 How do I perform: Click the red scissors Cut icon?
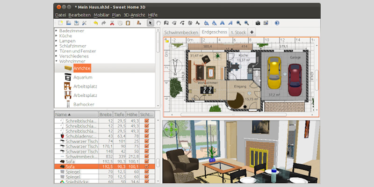[x=112, y=23]
